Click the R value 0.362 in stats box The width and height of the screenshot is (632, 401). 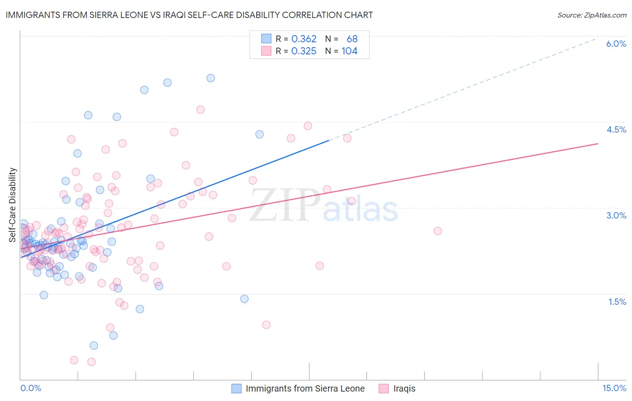coord(304,39)
